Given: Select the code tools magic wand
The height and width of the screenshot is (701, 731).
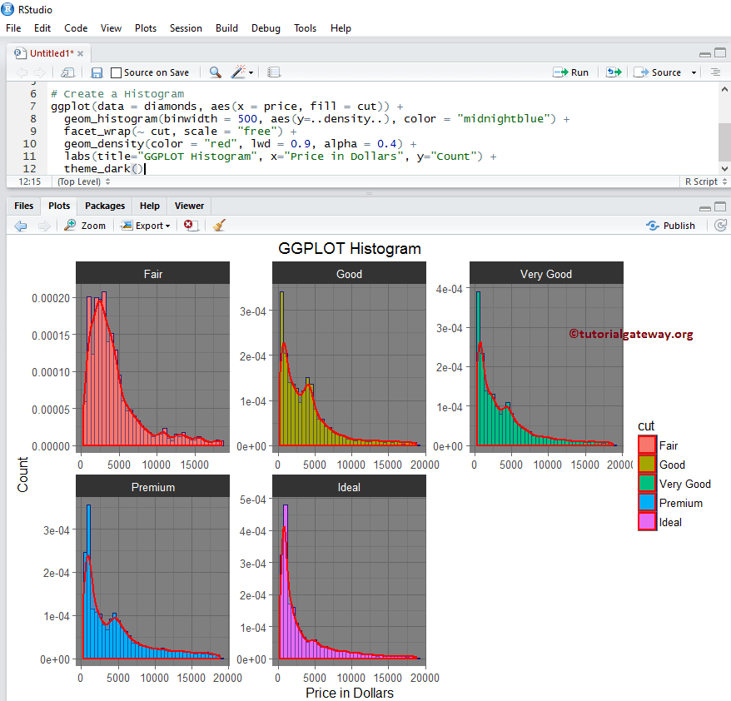Looking at the screenshot, I should coord(237,72).
